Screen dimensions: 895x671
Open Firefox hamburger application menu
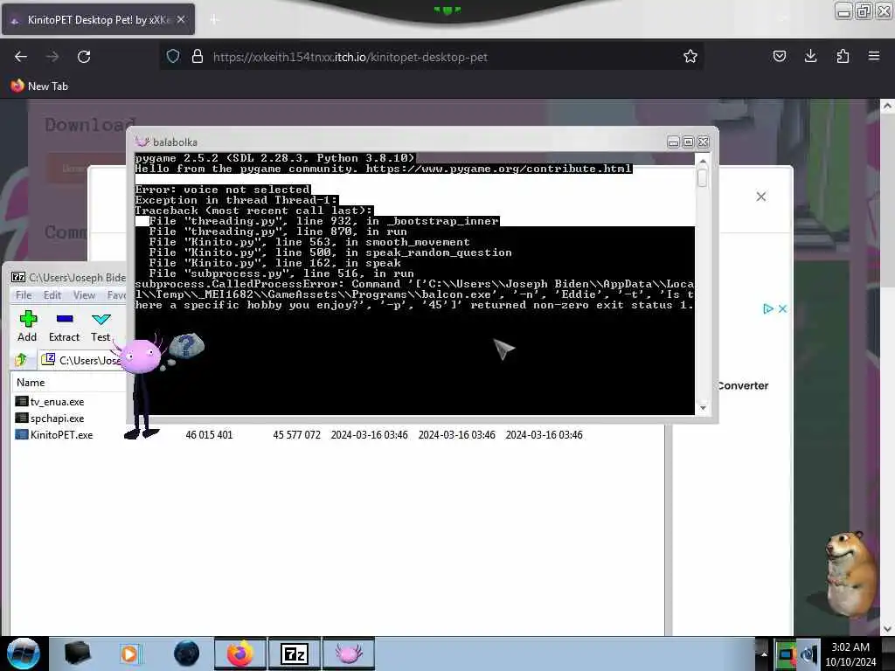(874, 56)
